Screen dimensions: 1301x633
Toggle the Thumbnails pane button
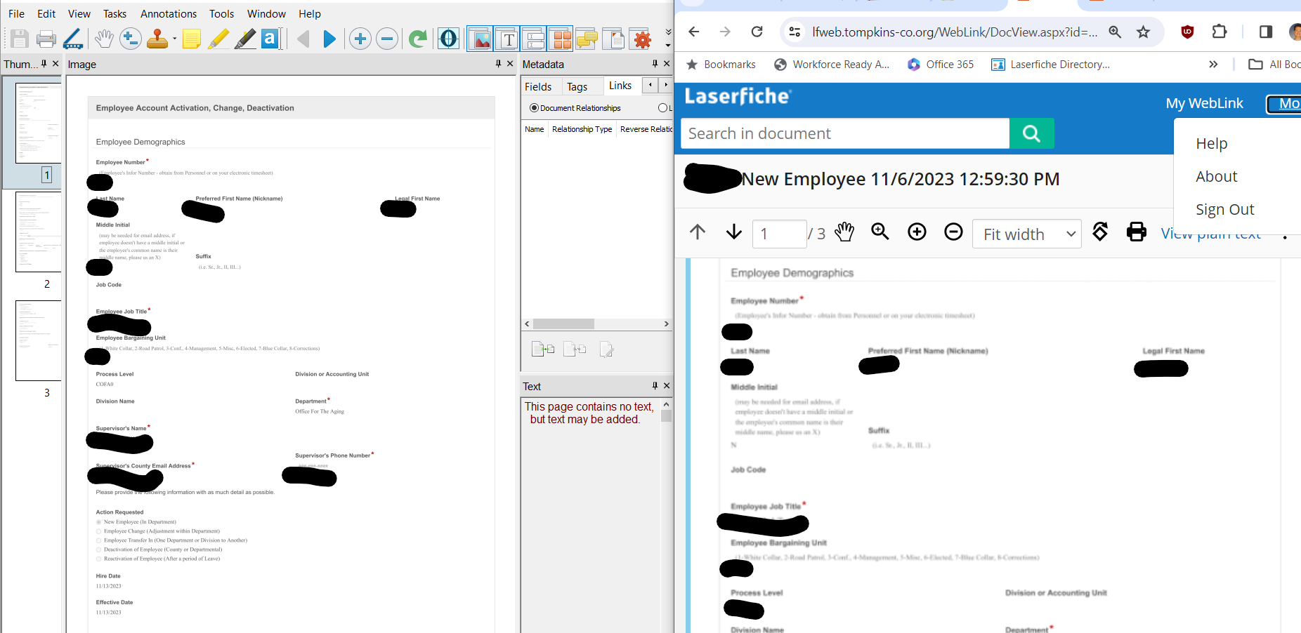coord(561,39)
